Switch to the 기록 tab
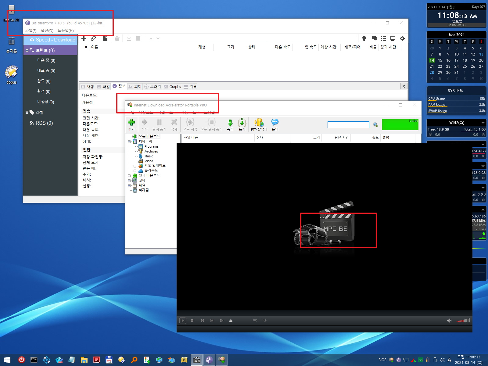Screen dimensions: 488x366 click(190, 87)
